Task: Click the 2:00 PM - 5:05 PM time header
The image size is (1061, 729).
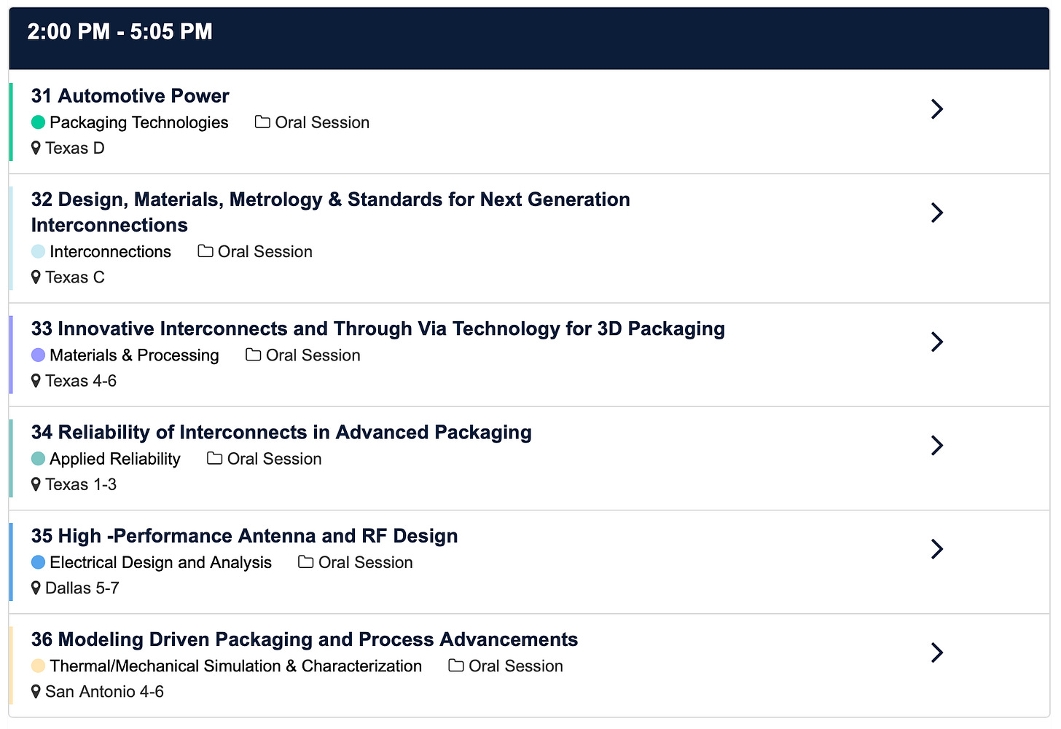Action: [120, 32]
